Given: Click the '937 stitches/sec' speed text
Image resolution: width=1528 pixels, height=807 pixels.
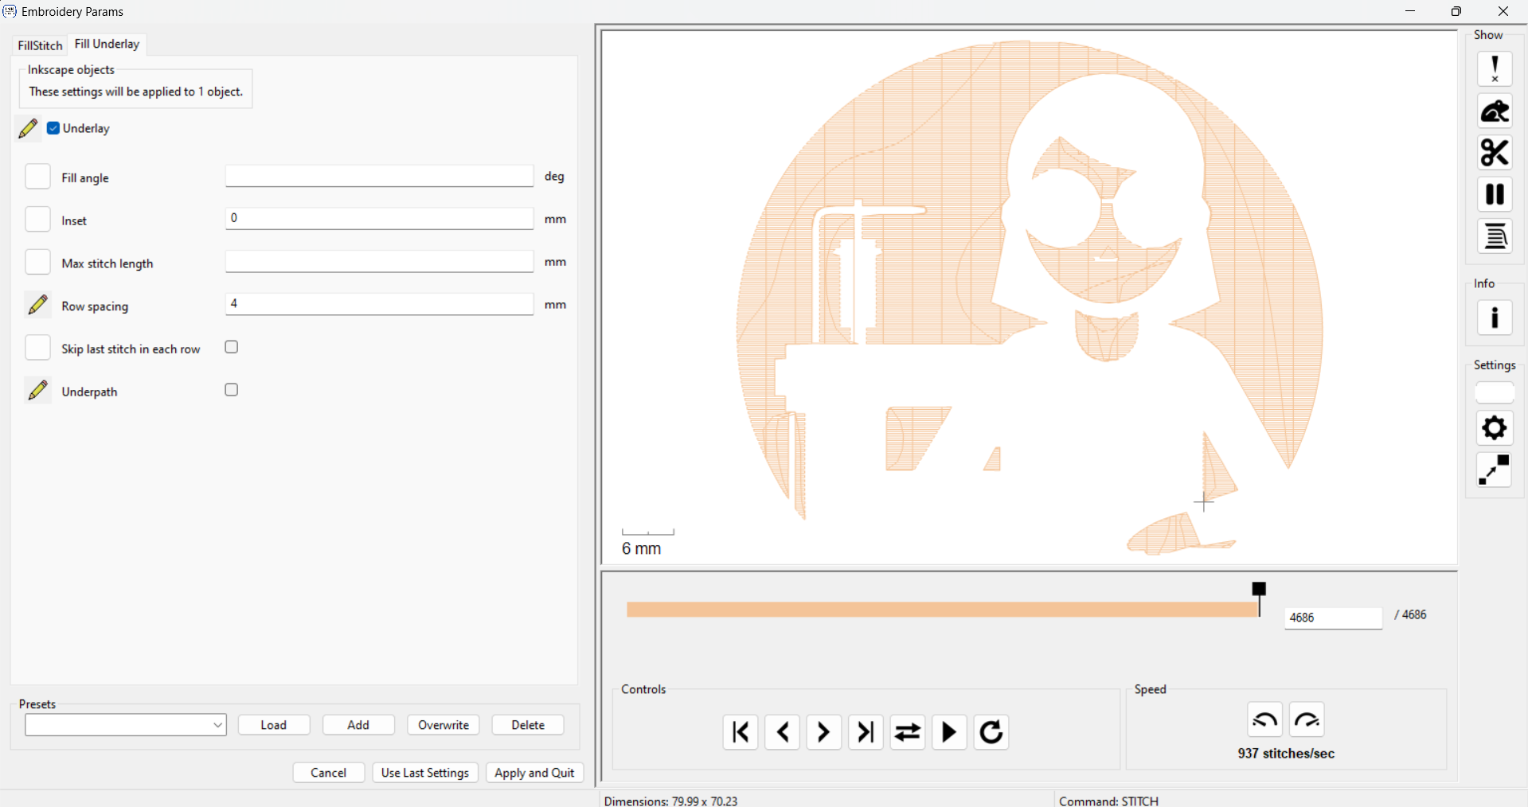Looking at the screenshot, I should coord(1286,754).
